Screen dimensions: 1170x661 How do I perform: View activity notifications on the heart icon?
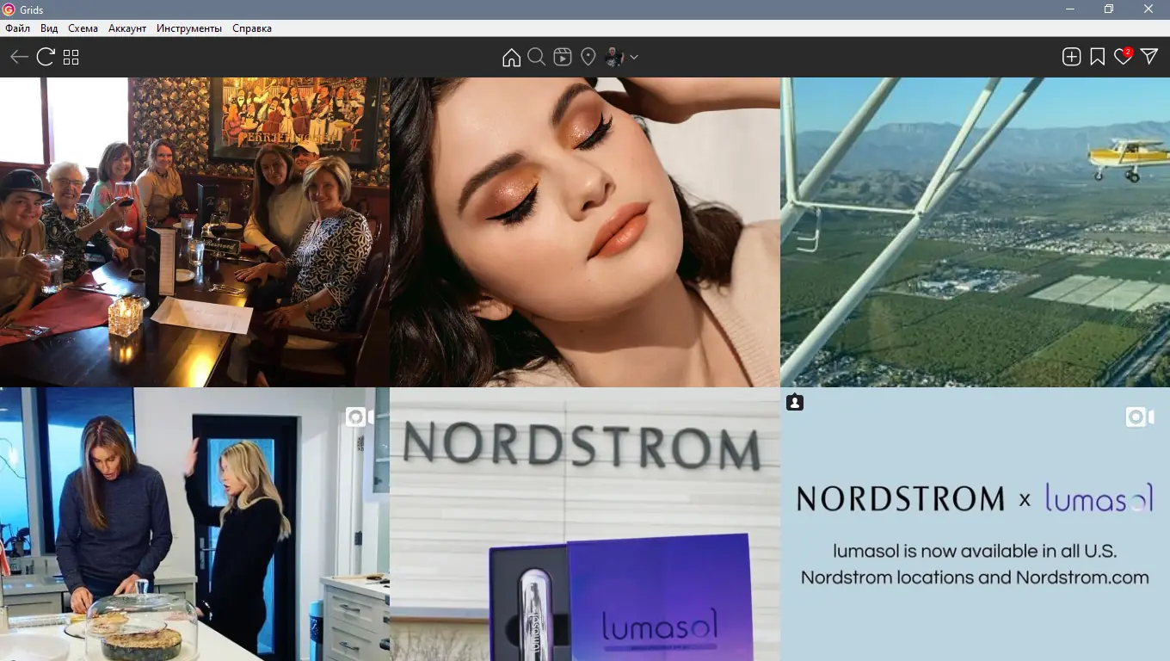pos(1123,56)
